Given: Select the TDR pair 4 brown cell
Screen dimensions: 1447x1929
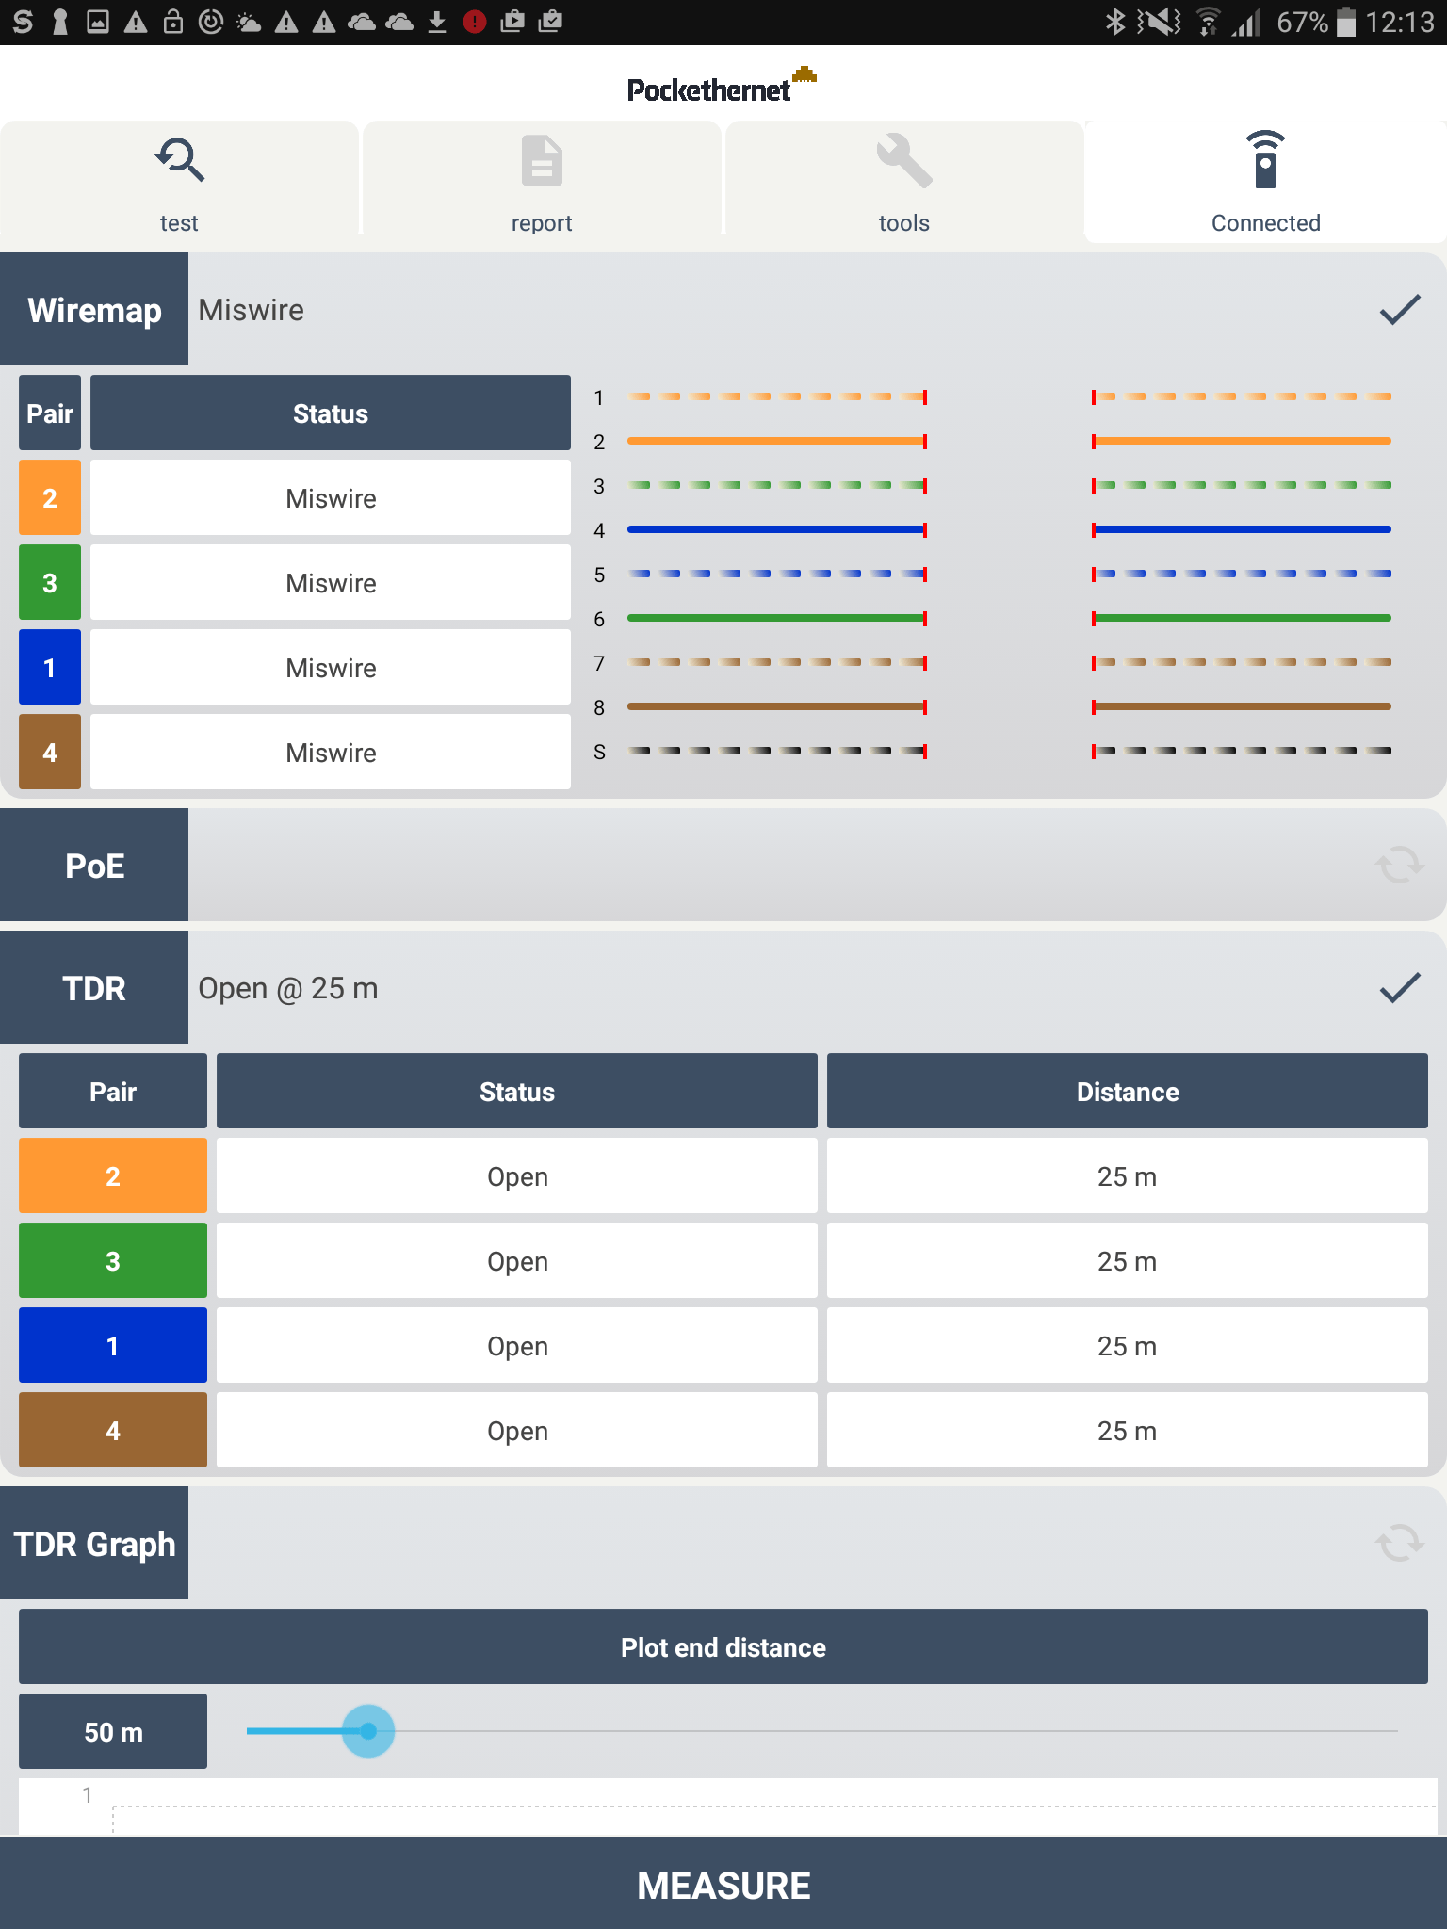Looking at the screenshot, I should pos(113,1430).
